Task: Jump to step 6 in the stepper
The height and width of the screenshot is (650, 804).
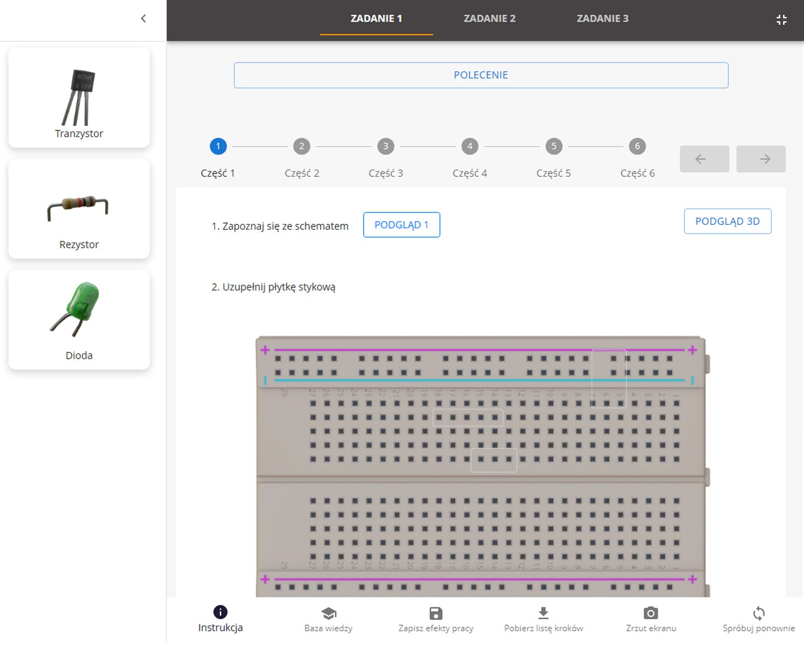Action: coord(637,146)
